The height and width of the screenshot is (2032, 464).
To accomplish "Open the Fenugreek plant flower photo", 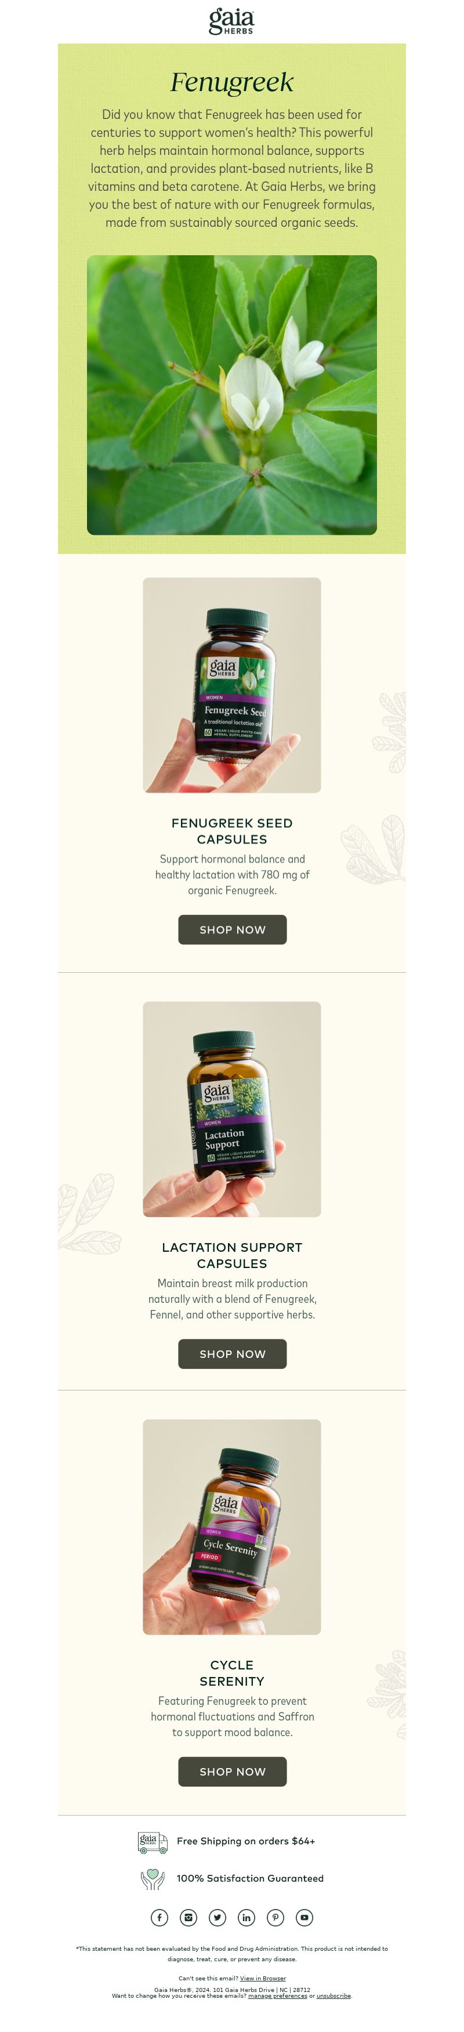I will click(x=232, y=394).
